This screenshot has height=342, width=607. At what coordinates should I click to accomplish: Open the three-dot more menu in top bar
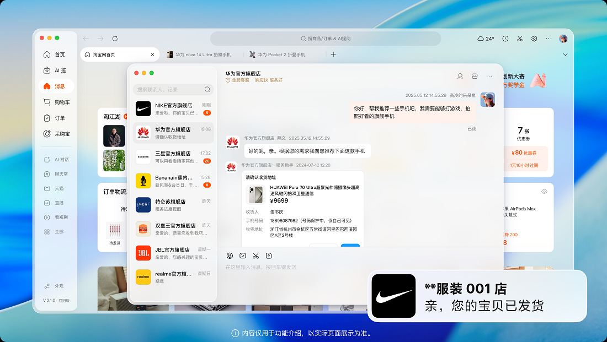click(549, 39)
